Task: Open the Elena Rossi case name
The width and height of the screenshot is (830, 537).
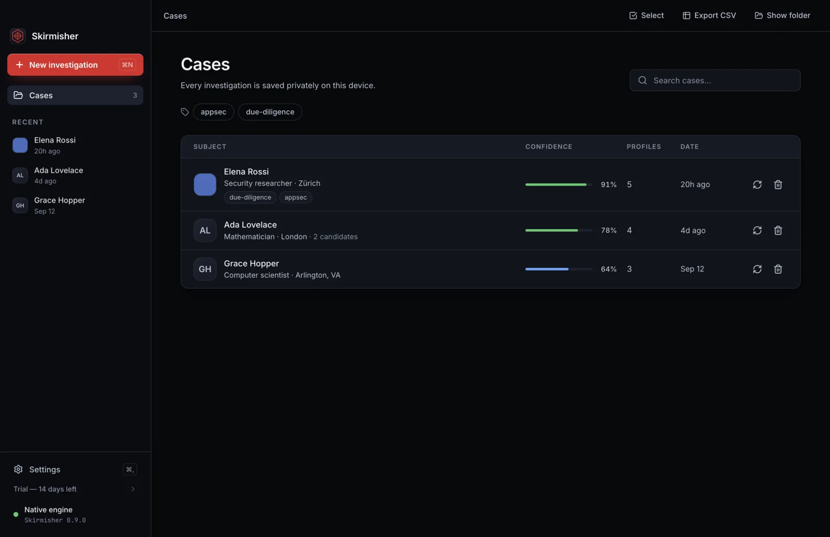Action: click(246, 172)
